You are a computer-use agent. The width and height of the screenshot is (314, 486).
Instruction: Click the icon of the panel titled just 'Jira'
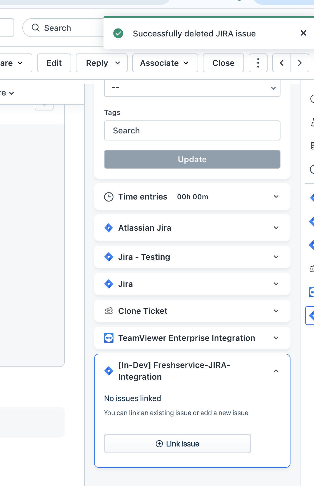tap(109, 284)
